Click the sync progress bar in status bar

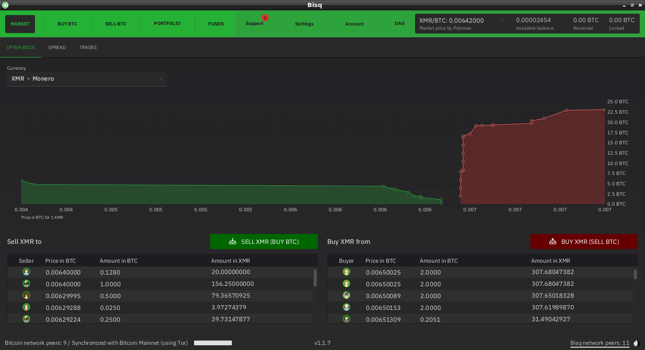pyautogui.click(x=213, y=343)
